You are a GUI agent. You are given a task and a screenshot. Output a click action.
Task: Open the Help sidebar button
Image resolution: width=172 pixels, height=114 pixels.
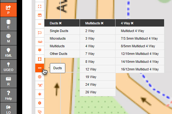tap(9, 95)
